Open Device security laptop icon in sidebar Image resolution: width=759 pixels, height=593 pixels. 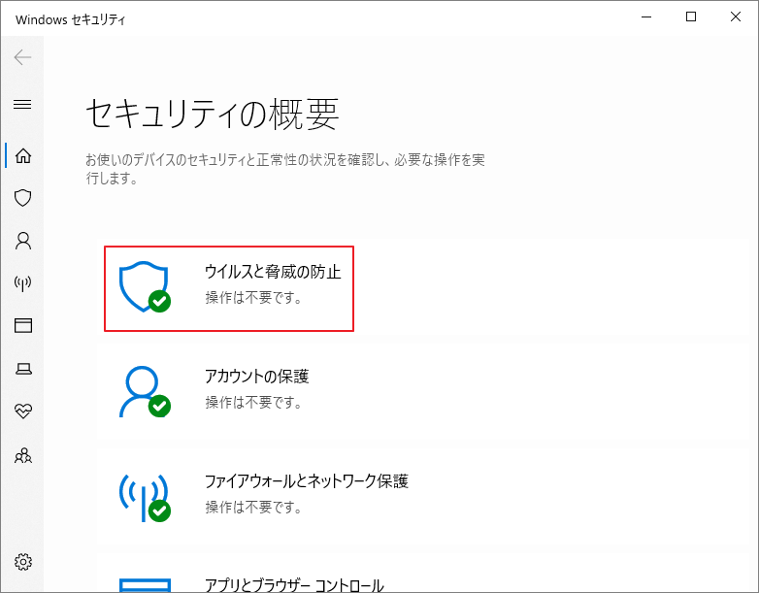click(22, 369)
